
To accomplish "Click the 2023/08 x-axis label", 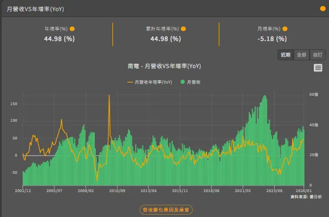I will 274,191.
